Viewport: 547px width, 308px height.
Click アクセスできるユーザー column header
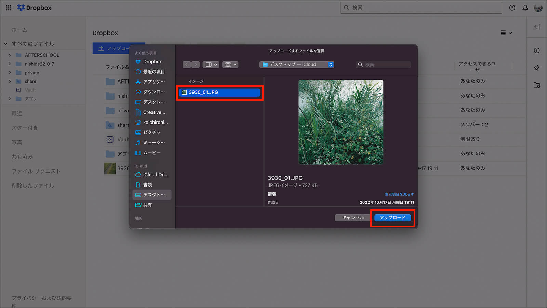tap(477, 67)
